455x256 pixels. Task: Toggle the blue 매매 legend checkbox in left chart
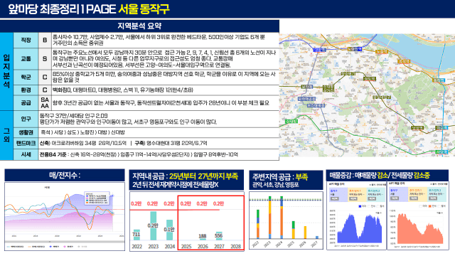click(360, 206)
